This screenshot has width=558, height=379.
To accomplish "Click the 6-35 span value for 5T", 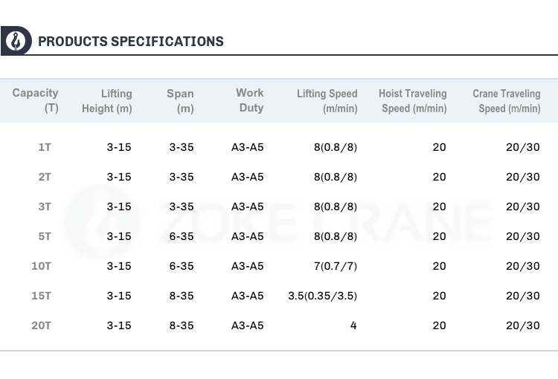I will coord(182,236).
